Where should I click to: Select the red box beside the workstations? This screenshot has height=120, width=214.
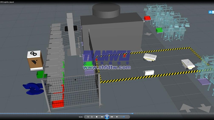tap(147, 18)
